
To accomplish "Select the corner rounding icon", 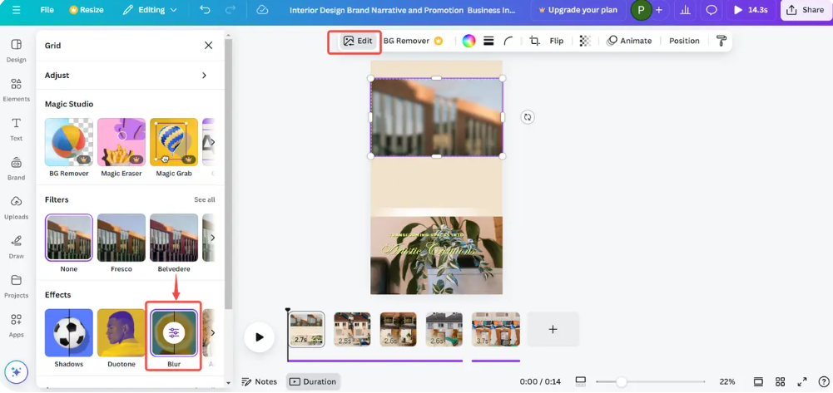I will point(508,41).
